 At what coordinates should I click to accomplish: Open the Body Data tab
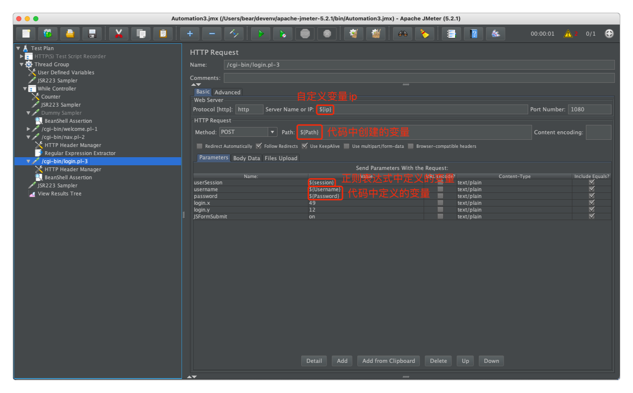(246, 158)
